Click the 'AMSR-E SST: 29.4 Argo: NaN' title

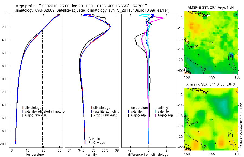(x=211, y=8)
